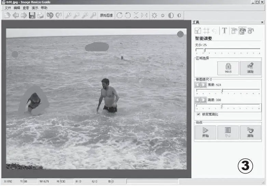Click the 大小 brush size slider
267x186 pixels.
click(x=228, y=50)
